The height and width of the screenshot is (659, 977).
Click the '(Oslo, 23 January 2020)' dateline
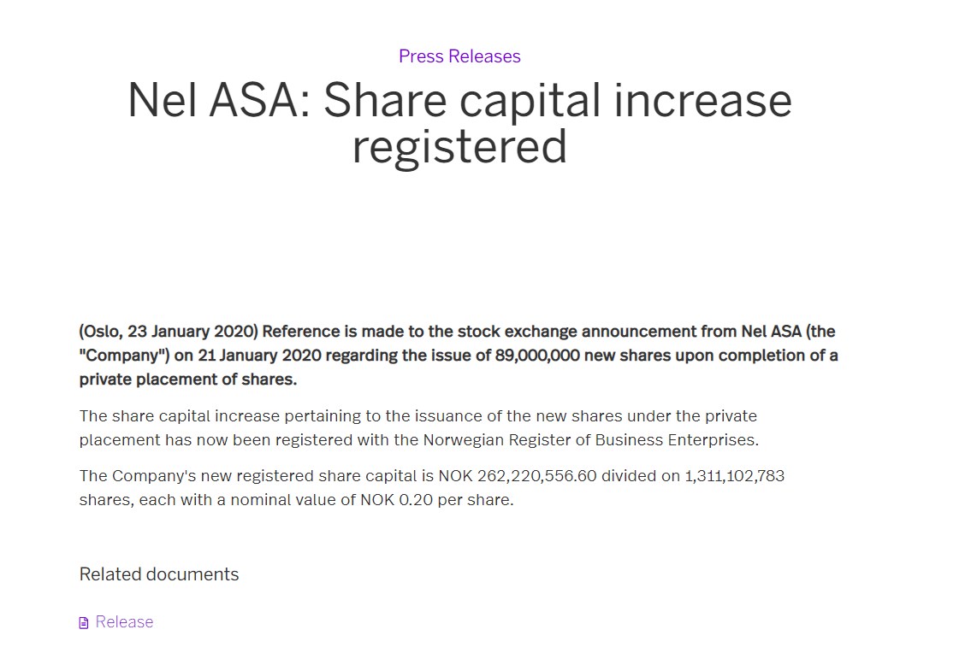point(169,331)
